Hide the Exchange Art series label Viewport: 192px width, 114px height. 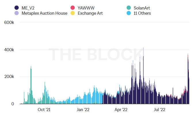(x=90, y=13)
